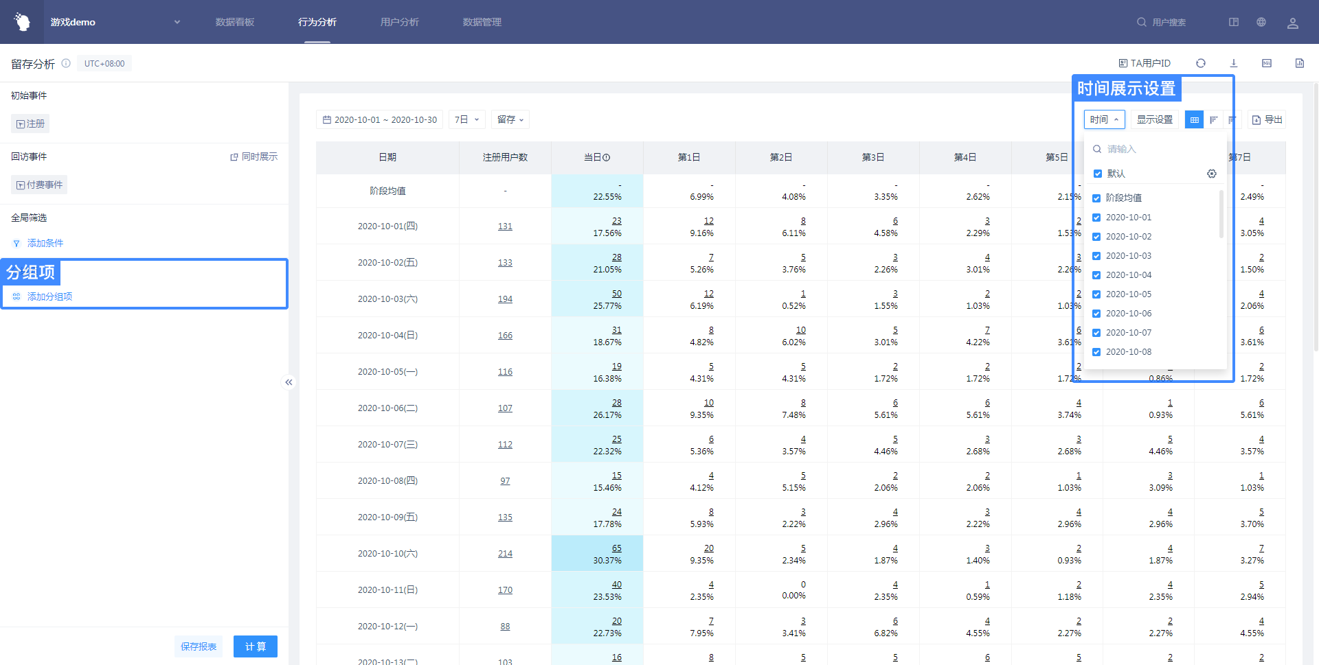Switch to the 用户分析 tab
Image resolution: width=1319 pixels, height=665 pixels.
[x=399, y=22]
